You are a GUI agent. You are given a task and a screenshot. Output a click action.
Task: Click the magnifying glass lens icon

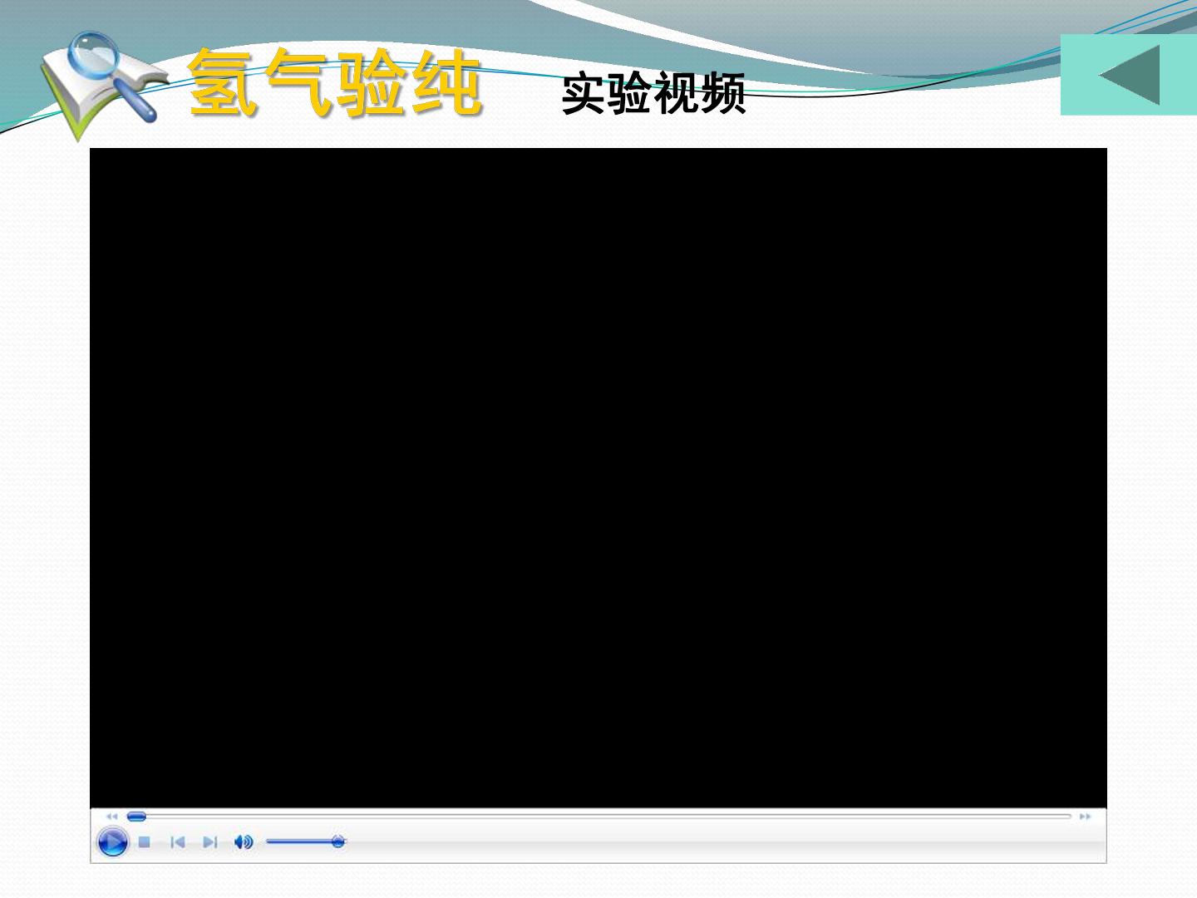[x=93, y=57]
